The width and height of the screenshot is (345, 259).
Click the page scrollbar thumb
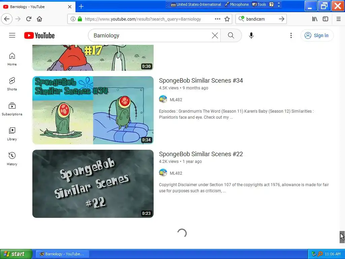click(342, 237)
